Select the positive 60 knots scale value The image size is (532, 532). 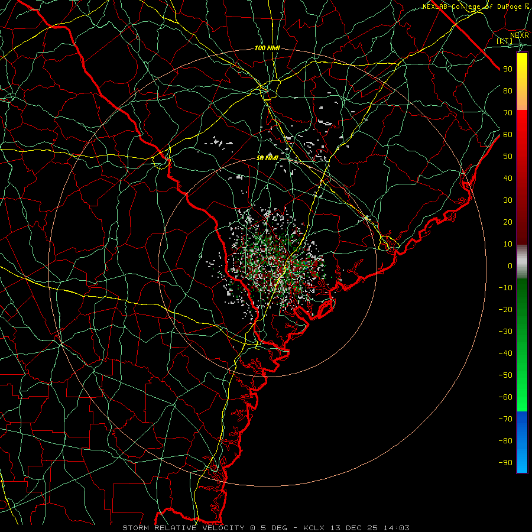click(x=508, y=135)
